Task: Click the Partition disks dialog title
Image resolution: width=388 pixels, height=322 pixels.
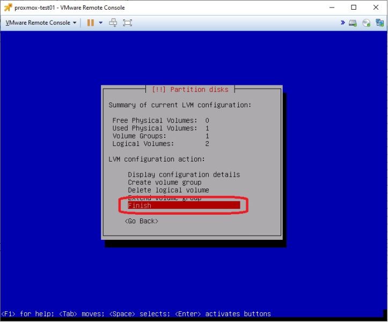Action: coord(190,89)
